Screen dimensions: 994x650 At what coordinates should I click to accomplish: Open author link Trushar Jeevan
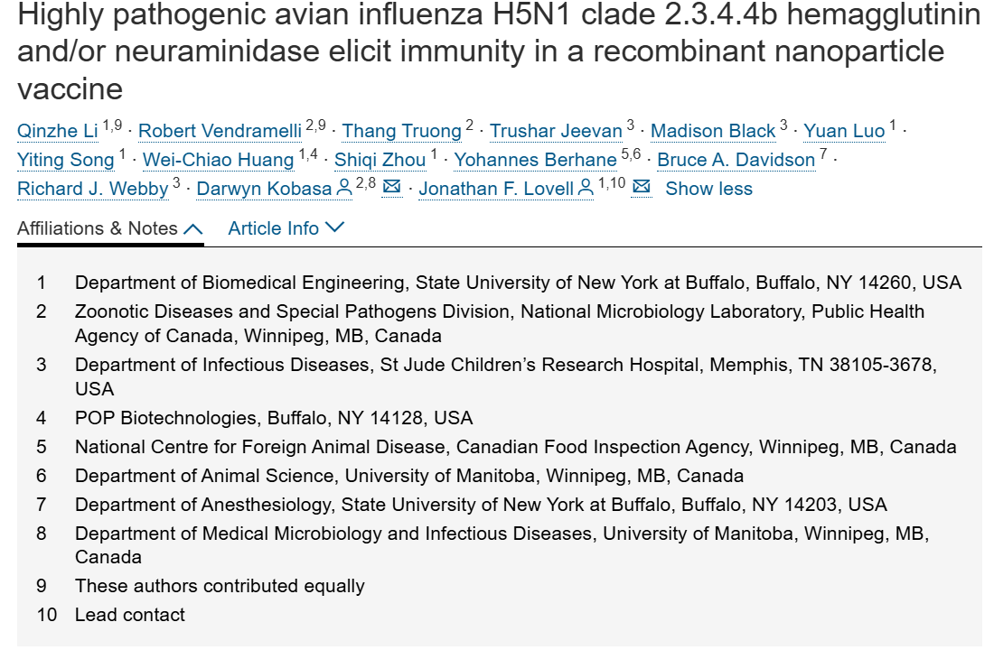[x=556, y=131]
